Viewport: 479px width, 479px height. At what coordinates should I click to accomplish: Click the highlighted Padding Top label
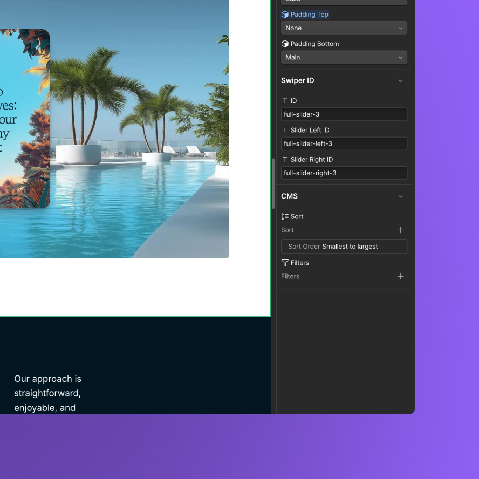(309, 15)
